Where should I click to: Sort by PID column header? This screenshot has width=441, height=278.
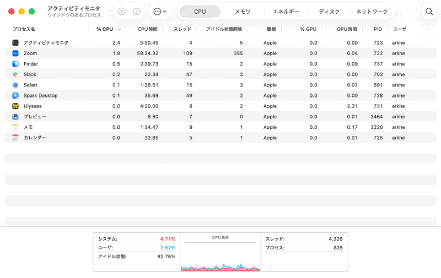[378, 29]
